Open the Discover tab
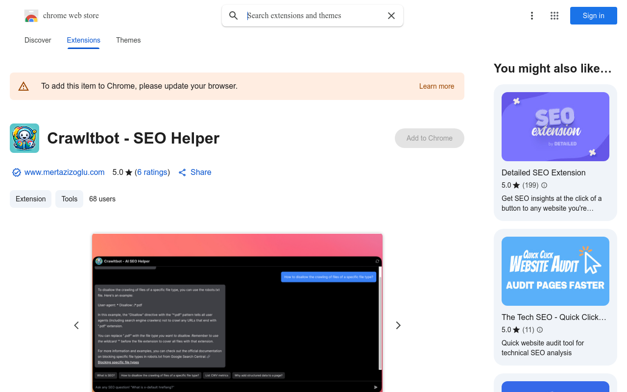Image resolution: width=627 pixels, height=392 pixels. [x=38, y=40]
